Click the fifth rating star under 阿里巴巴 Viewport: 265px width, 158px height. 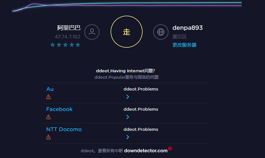78,45
